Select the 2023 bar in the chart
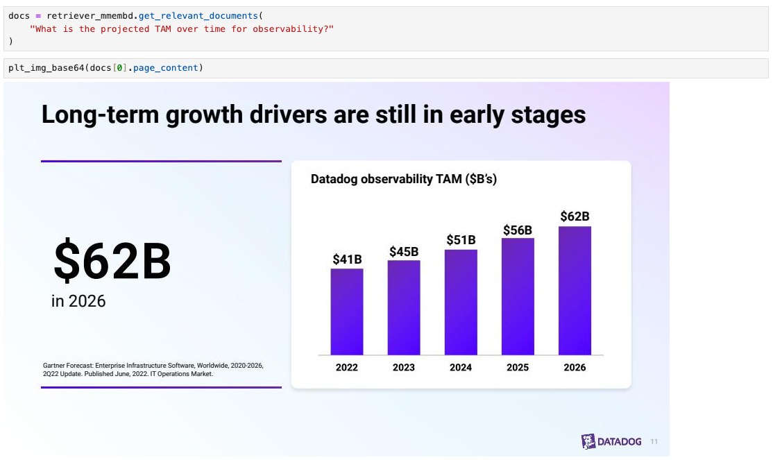 pos(404,307)
